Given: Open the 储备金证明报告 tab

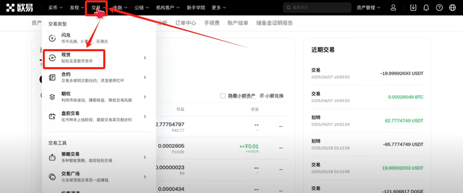Looking at the screenshot, I should [274, 23].
